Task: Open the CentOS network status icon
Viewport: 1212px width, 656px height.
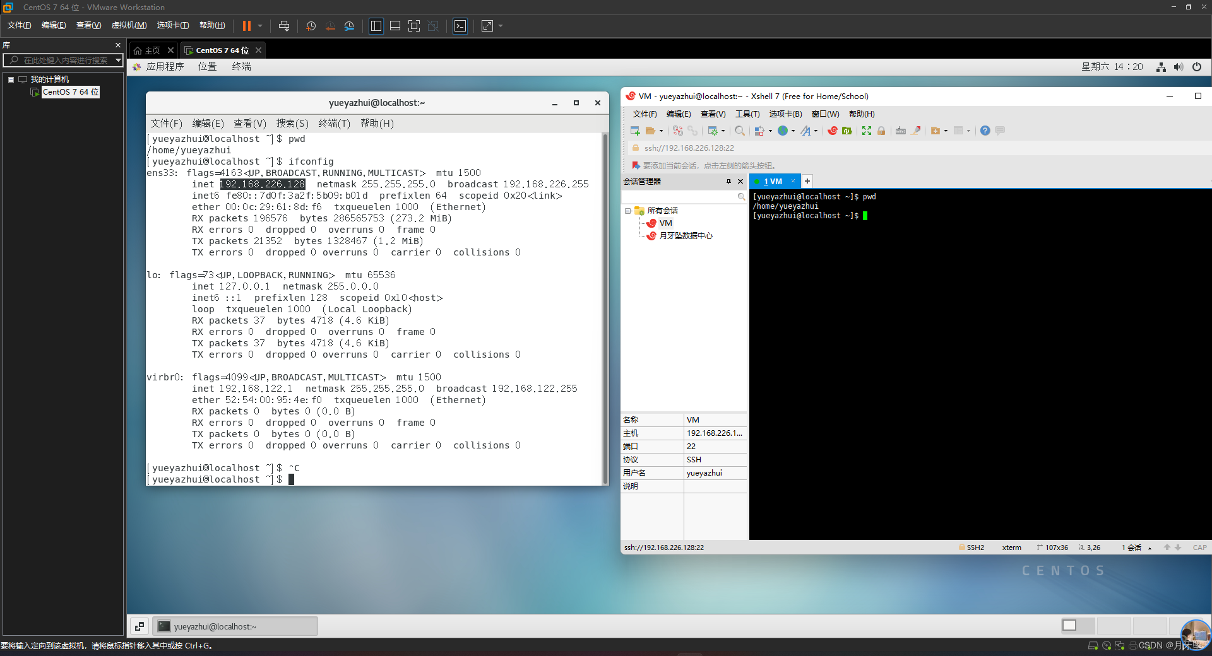Action: point(1161,67)
